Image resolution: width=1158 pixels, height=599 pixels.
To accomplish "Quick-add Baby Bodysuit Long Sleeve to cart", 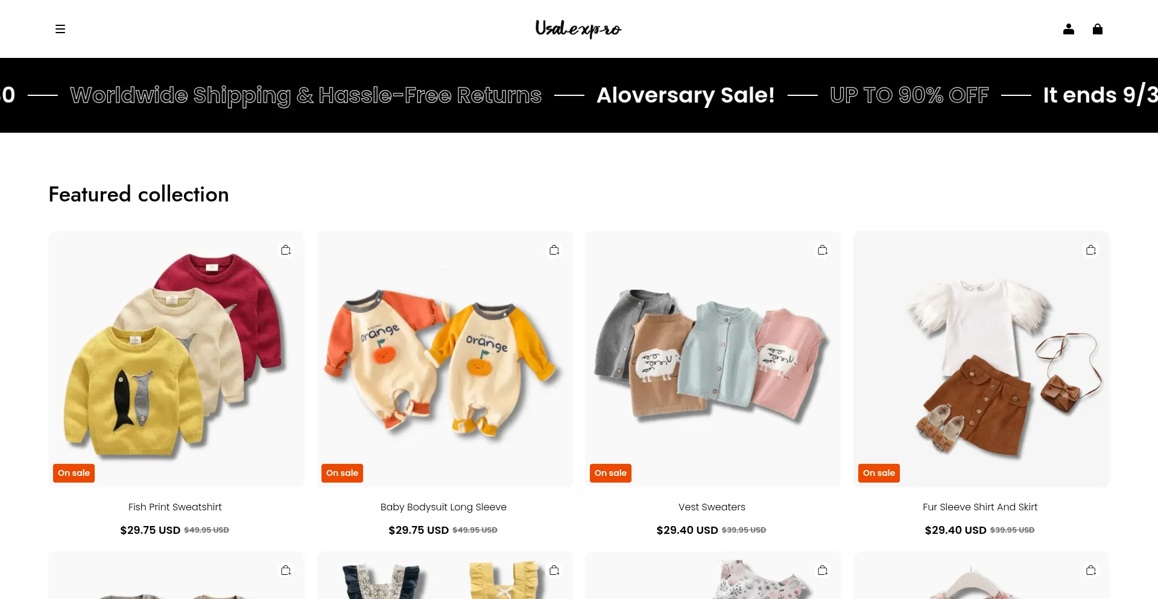I will [x=554, y=250].
